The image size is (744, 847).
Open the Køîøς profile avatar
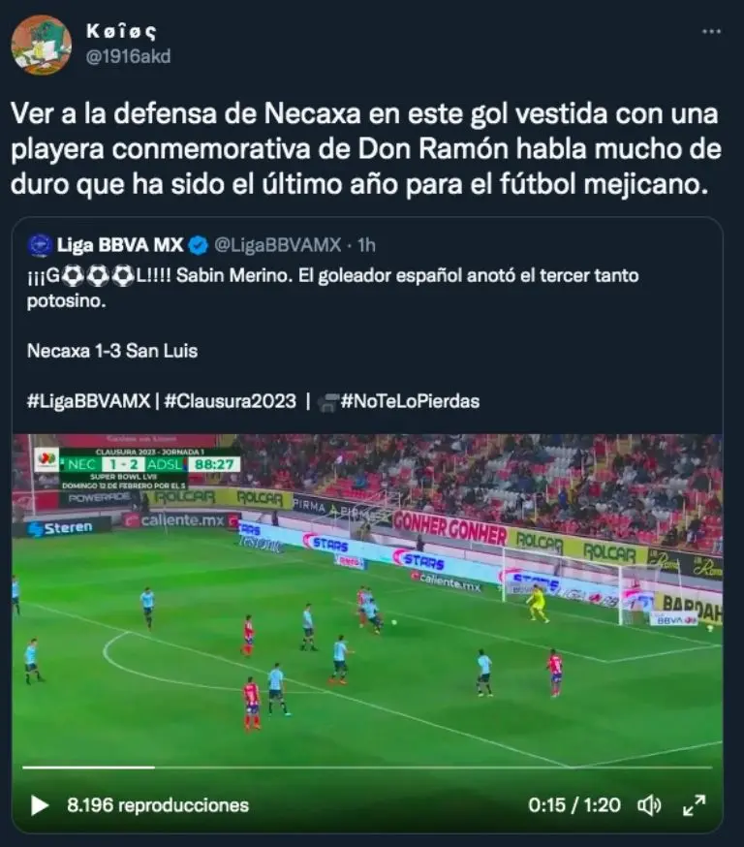point(42,45)
